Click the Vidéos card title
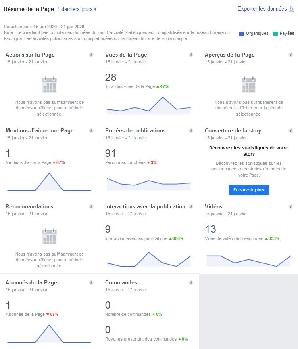This screenshot has height=349, width=298. [213, 206]
